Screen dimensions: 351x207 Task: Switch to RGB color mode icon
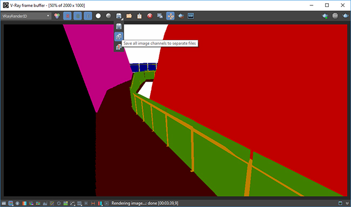[57, 16]
